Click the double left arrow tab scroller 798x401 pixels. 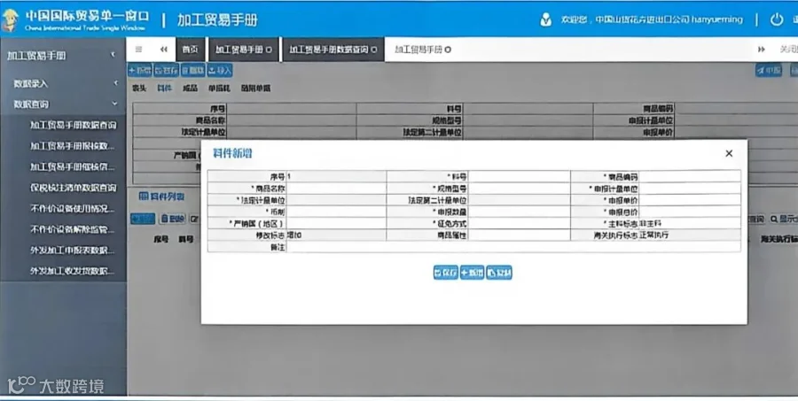[x=163, y=50]
